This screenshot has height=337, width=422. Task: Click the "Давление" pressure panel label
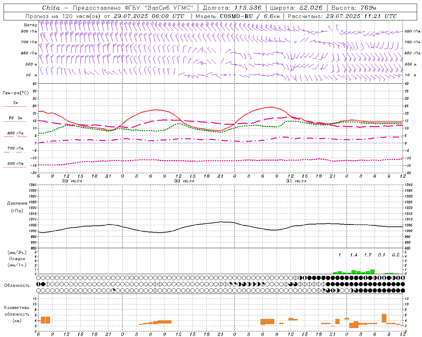pos(17,203)
